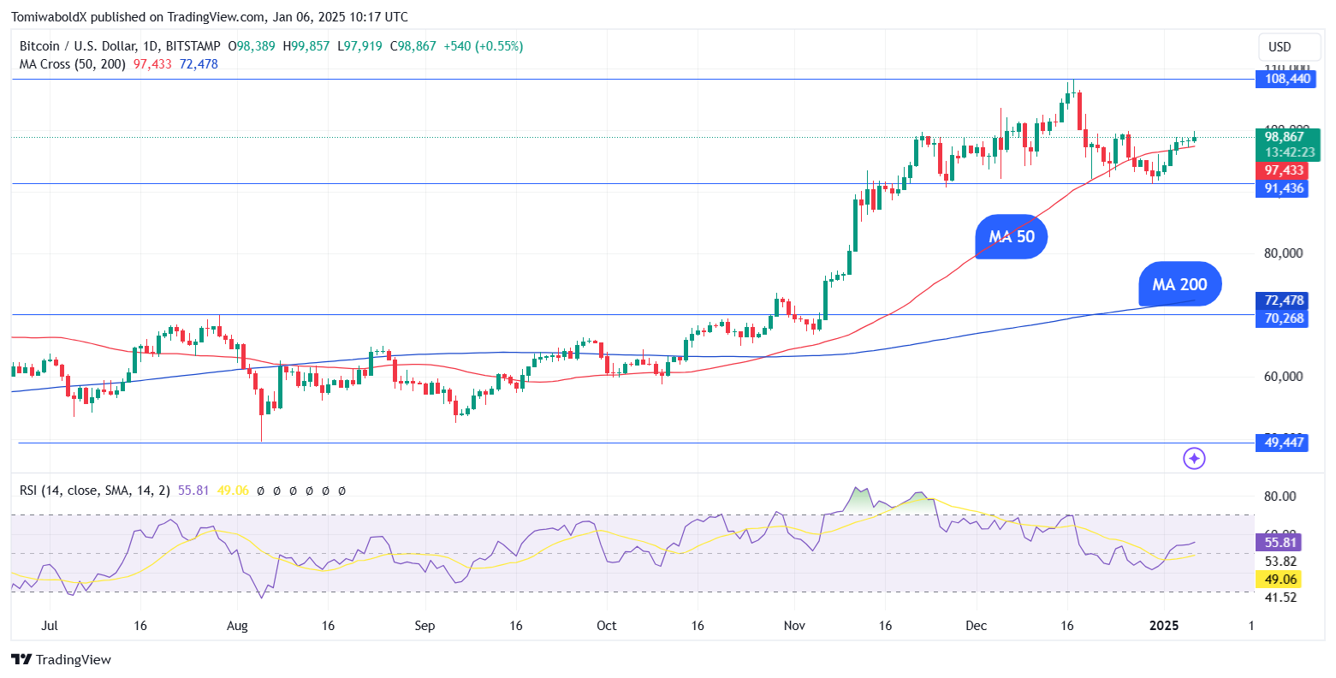This screenshot has height=678, width=1336.
Task: Click the MA 50 callout bubble
Action: [1011, 237]
